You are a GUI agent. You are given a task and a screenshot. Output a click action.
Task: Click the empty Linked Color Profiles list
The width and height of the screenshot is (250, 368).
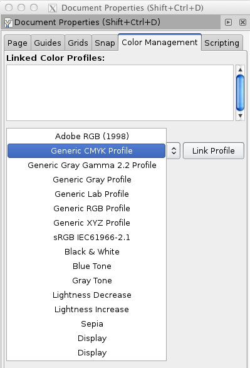click(120, 93)
